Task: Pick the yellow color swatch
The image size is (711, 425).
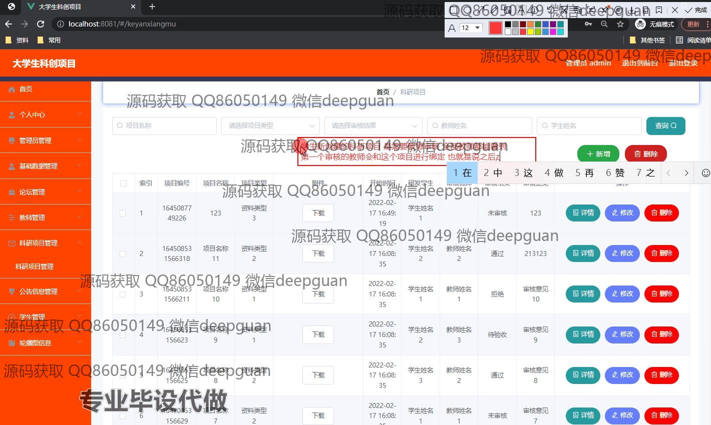Action: coord(531,32)
